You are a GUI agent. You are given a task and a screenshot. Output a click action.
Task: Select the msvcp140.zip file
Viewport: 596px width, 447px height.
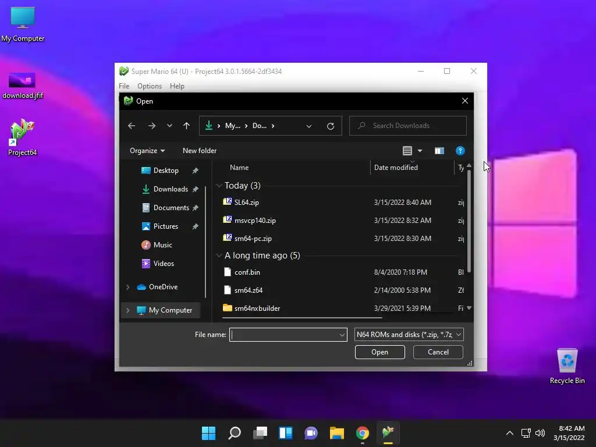point(255,221)
